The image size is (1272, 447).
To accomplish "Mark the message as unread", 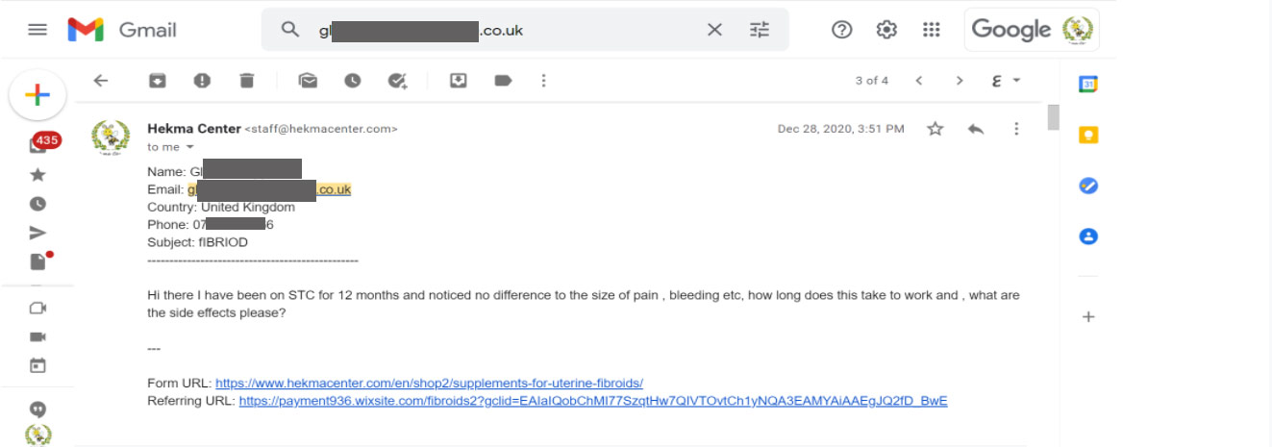I will pos(308,81).
